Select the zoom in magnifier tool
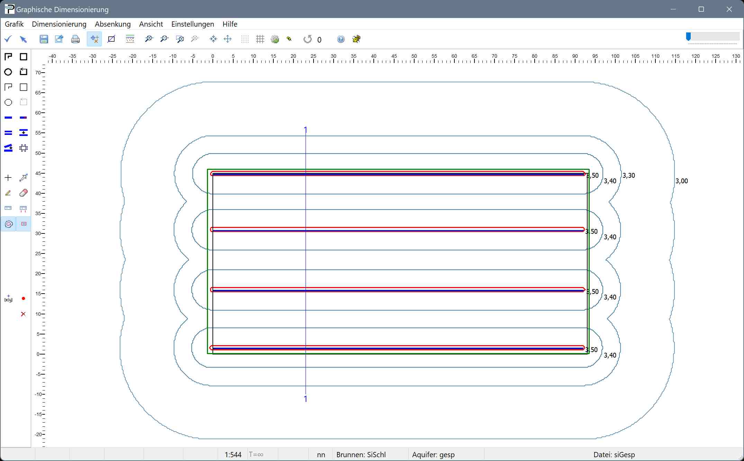Viewport: 744px width, 461px height. tap(149, 39)
